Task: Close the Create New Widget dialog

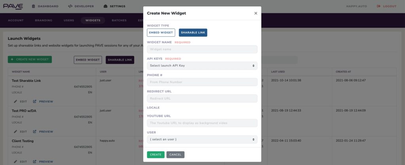Action: click(x=255, y=13)
